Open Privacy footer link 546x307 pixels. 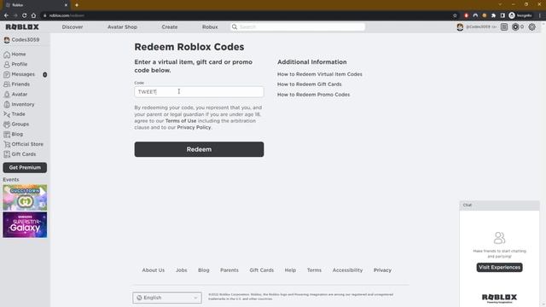point(382,270)
